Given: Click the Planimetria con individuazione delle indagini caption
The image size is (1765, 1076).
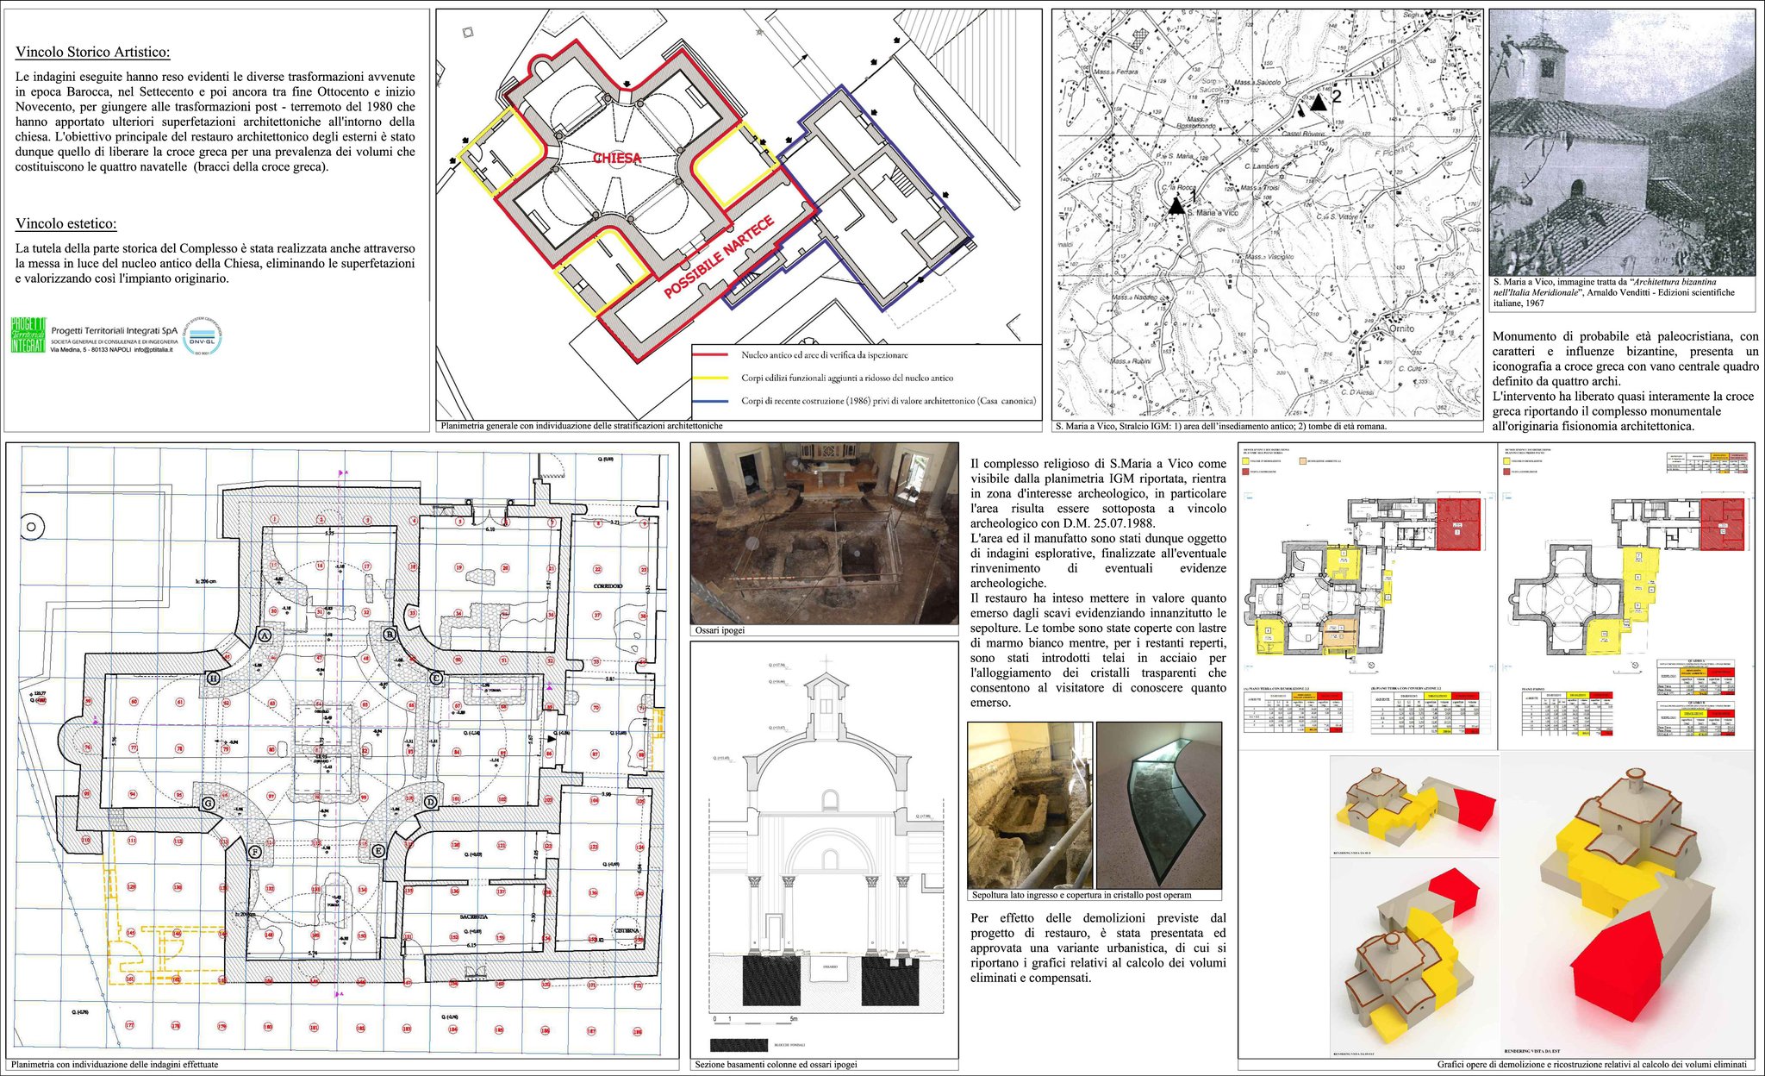Looking at the screenshot, I should [x=115, y=1064].
